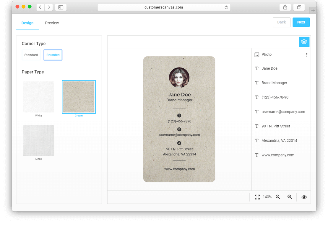Click the text icon beside www.company.com layer
Screen dimensions: 328x230
click(257, 155)
